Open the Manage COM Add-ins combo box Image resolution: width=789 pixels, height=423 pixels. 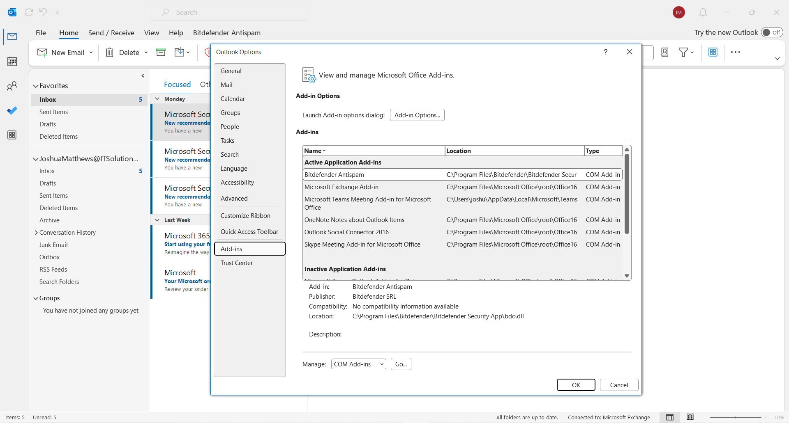359,364
